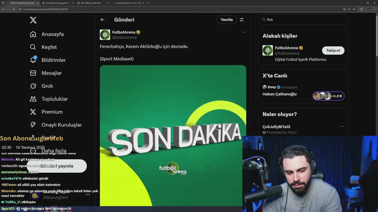View site information icon left of URL
This screenshot has width=378, height=212.
[x=20, y=9]
